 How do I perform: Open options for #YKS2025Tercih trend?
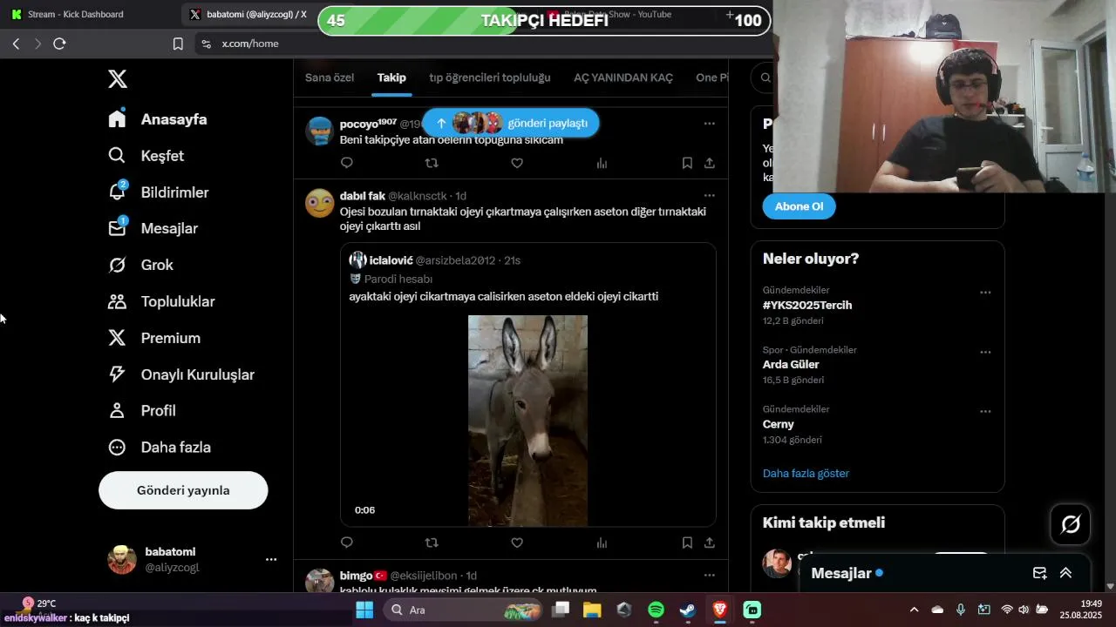985,293
